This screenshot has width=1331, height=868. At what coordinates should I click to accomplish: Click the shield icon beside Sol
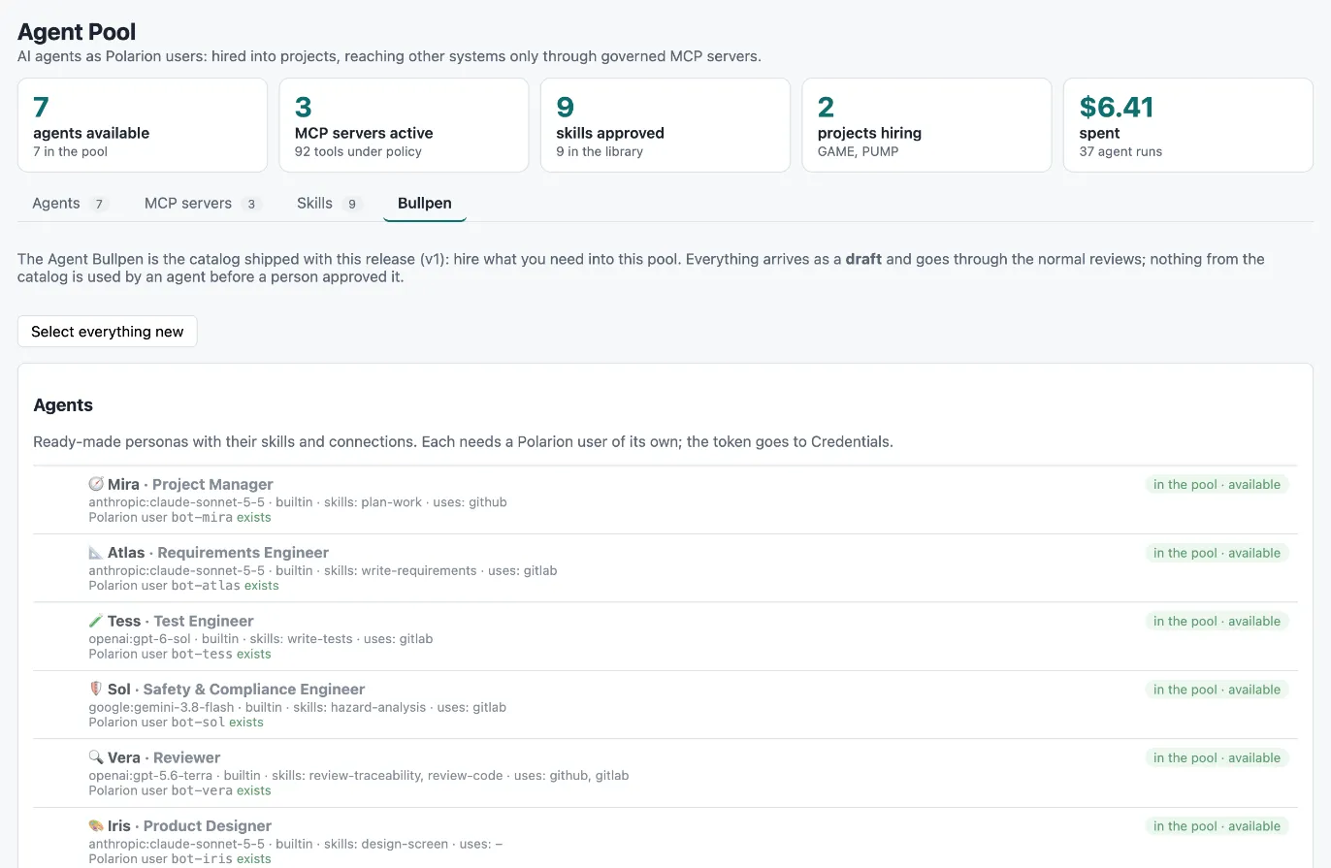click(x=95, y=690)
